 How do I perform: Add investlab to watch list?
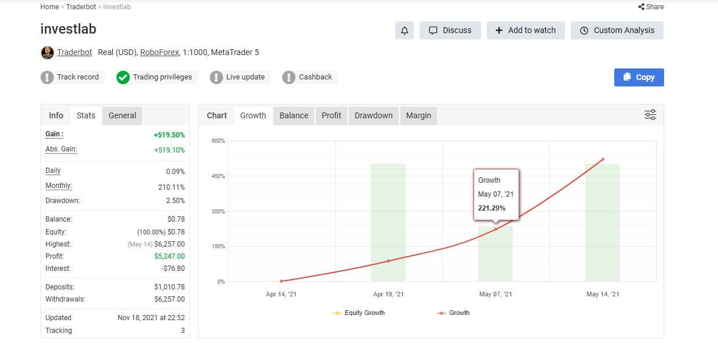coord(526,31)
